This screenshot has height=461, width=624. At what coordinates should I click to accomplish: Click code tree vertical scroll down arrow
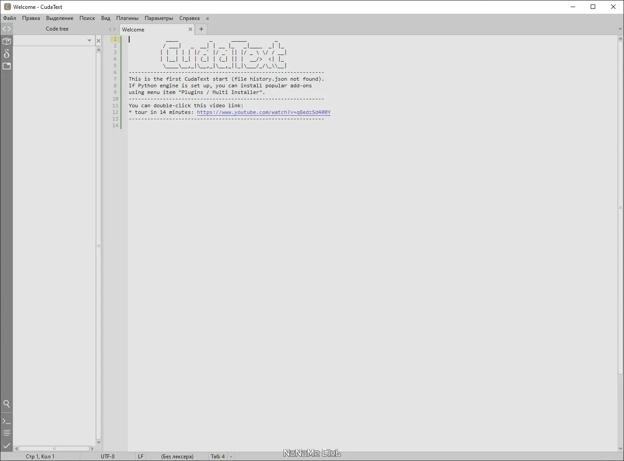[x=99, y=442]
